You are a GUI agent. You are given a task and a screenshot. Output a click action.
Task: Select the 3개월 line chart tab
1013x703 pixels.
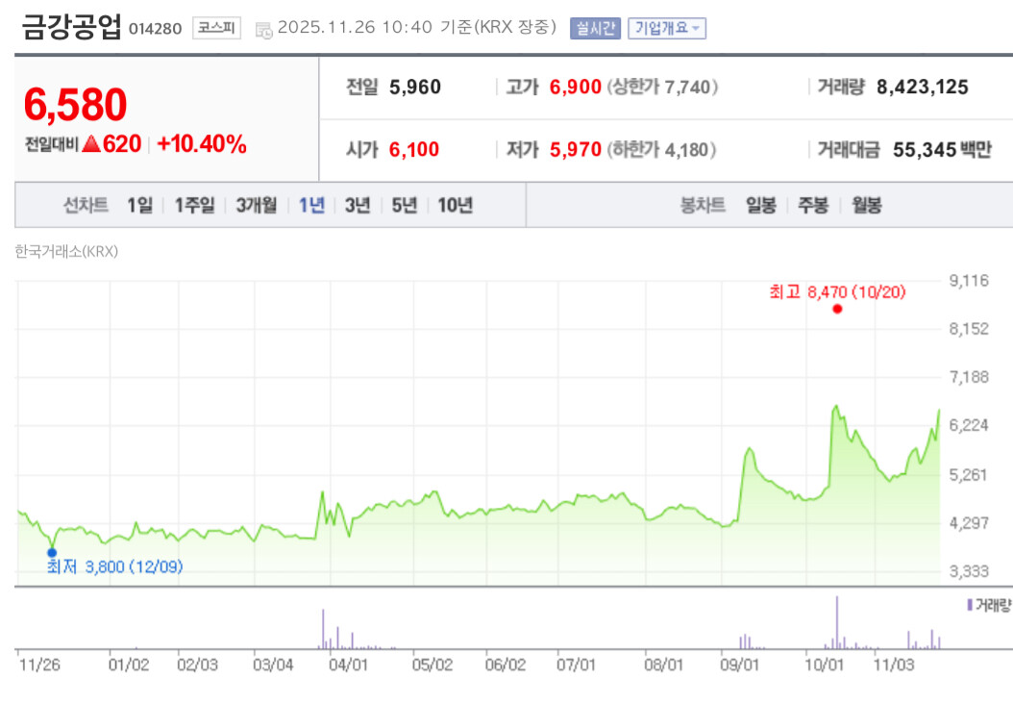tap(257, 206)
